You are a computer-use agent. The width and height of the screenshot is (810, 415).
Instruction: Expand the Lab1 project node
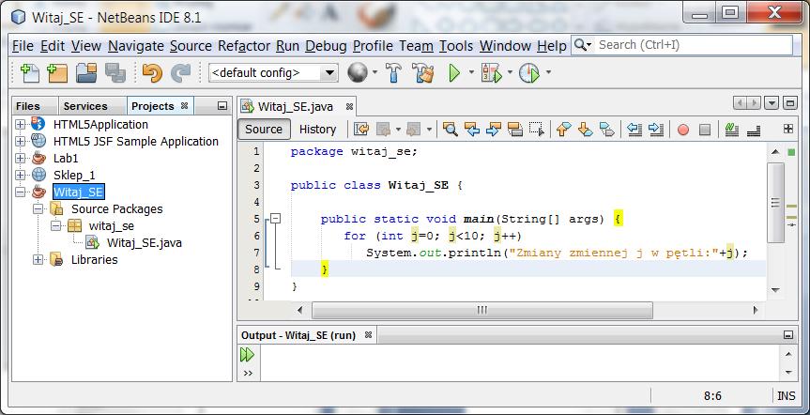tap(20, 158)
